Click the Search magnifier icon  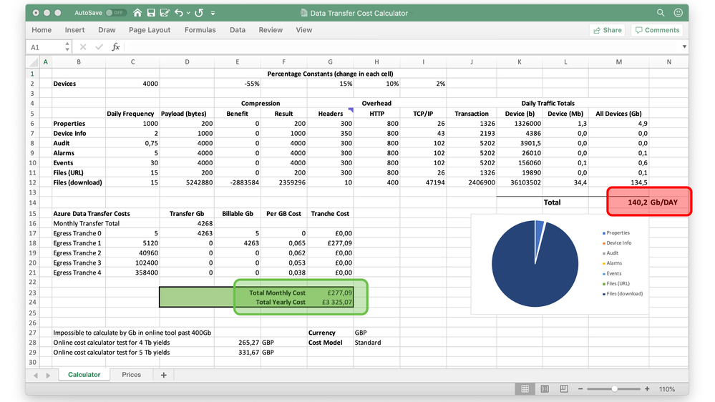click(661, 13)
